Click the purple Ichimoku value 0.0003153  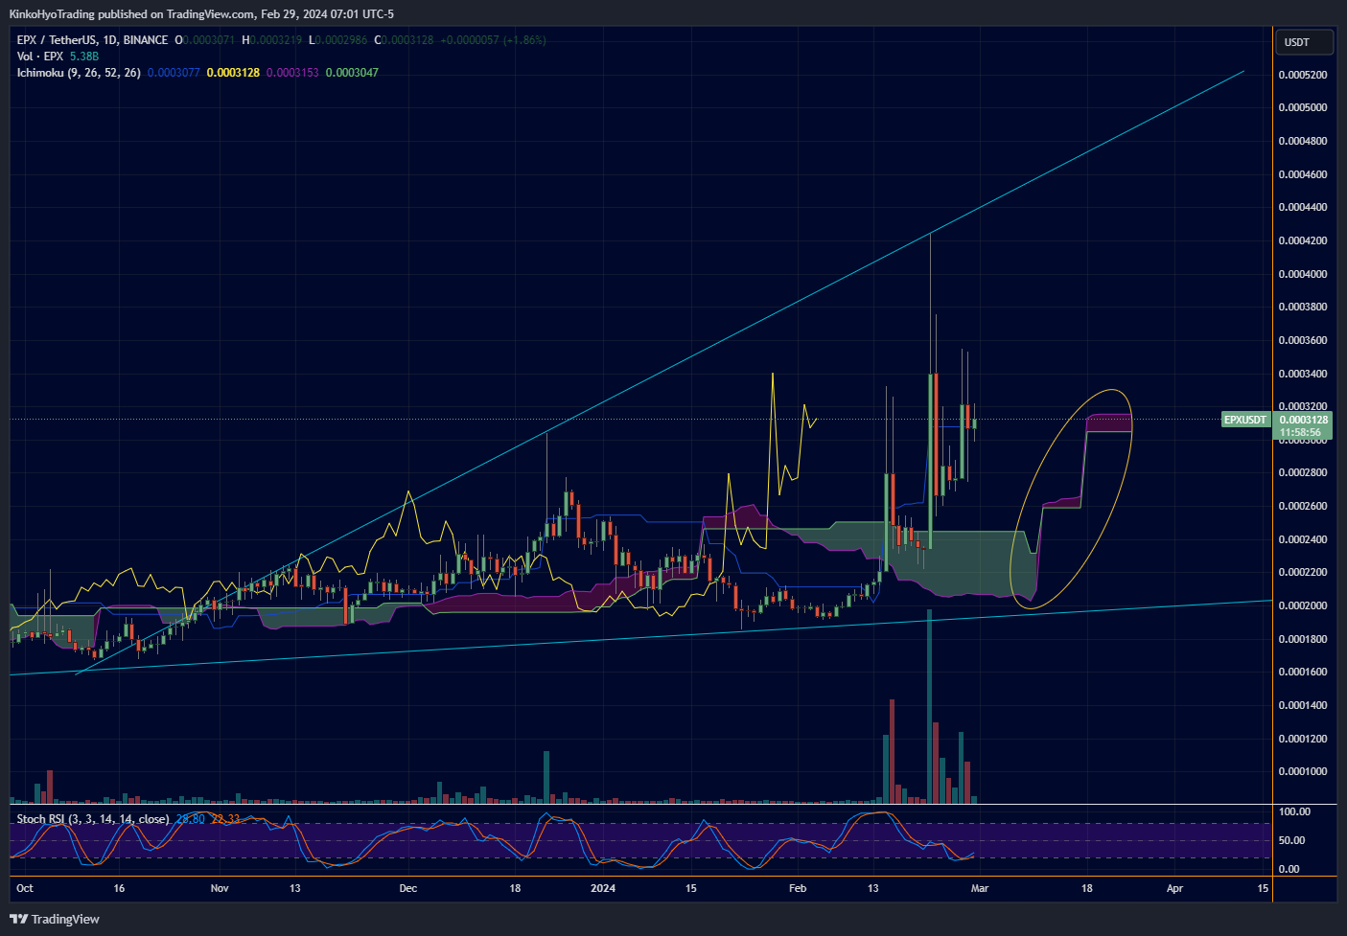pyautogui.click(x=292, y=73)
